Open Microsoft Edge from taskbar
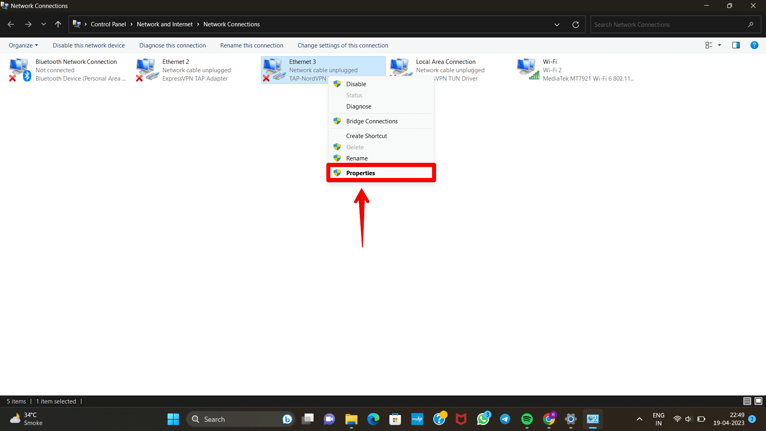 pos(373,419)
